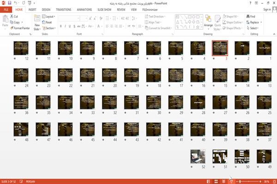Select slide thumbnail 52 with laptop image
This screenshot has height=184, width=277.
(198, 156)
